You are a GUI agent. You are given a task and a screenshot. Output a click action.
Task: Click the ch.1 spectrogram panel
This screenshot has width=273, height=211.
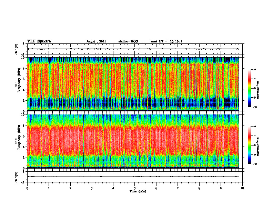click(x=133, y=84)
